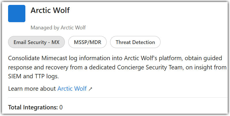
Task: Click the horizontal divider above Total Integrations
Action: pyautogui.click(x=115, y=98)
